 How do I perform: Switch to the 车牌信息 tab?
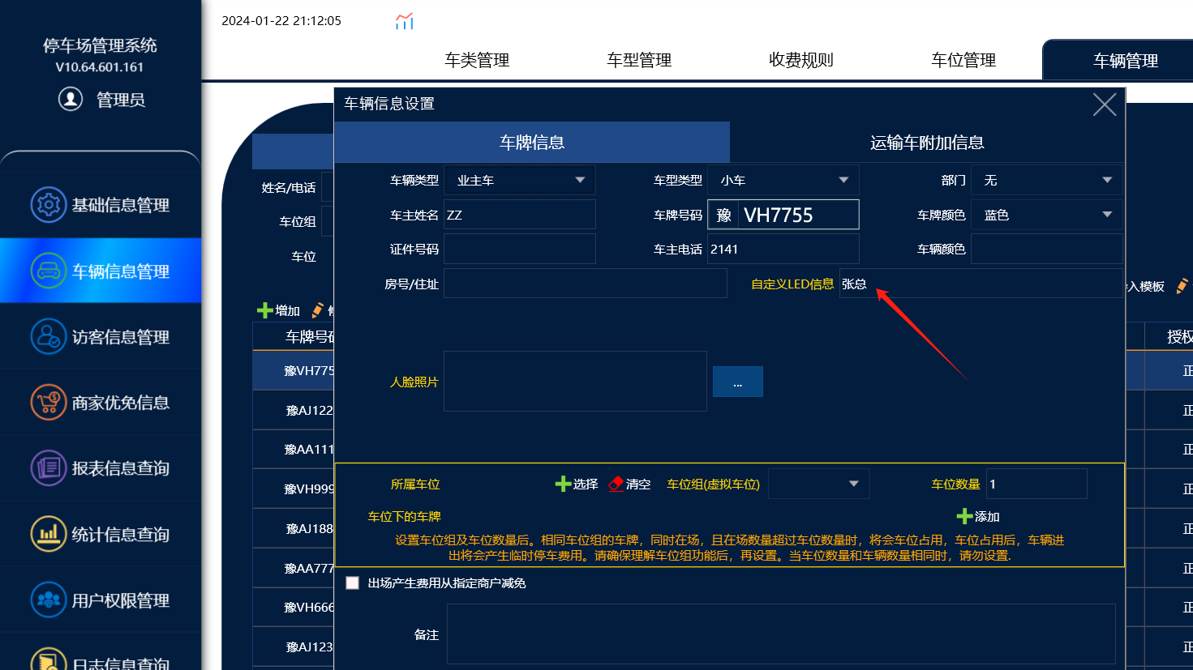[x=532, y=143]
